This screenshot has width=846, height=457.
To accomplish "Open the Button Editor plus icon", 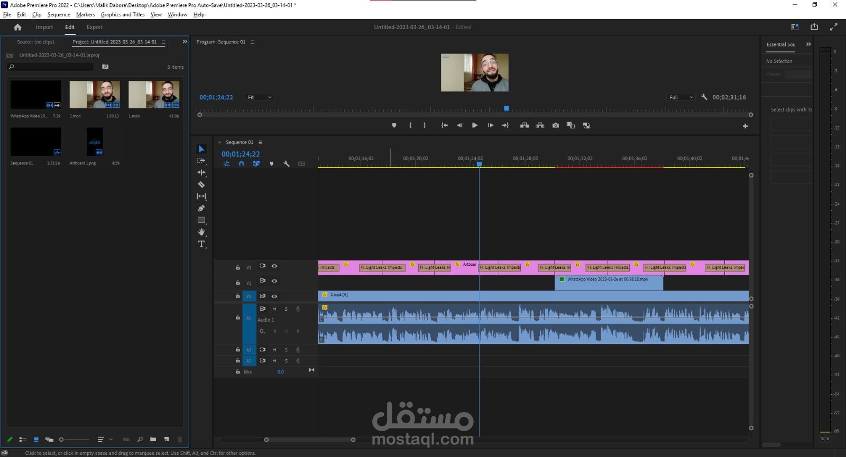I will 746,126.
